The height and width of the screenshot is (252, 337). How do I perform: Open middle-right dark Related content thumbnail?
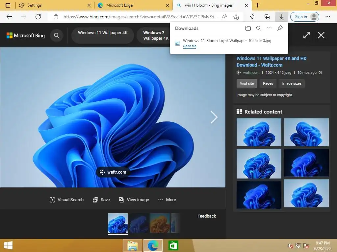click(x=306, y=163)
